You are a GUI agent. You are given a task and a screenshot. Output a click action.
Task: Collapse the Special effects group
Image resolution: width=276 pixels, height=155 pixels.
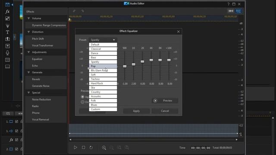click(29, 93)
